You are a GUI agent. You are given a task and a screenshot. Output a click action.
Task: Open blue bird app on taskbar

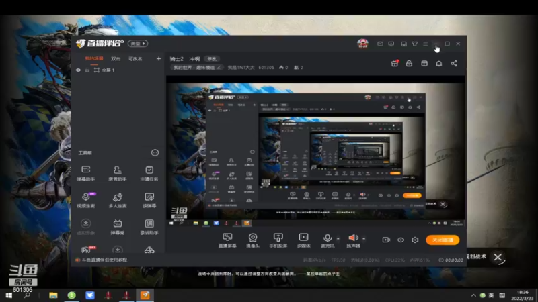point(90,295)
